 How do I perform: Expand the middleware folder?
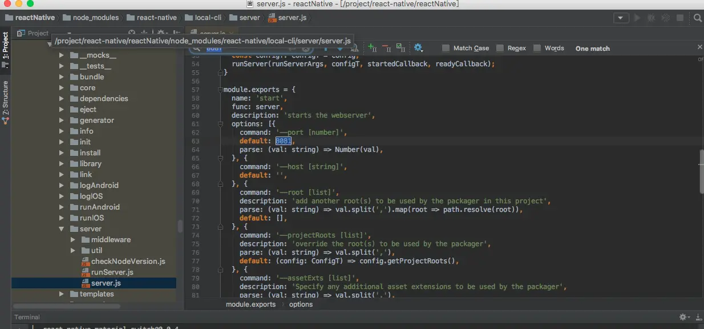tap(73, 240)
